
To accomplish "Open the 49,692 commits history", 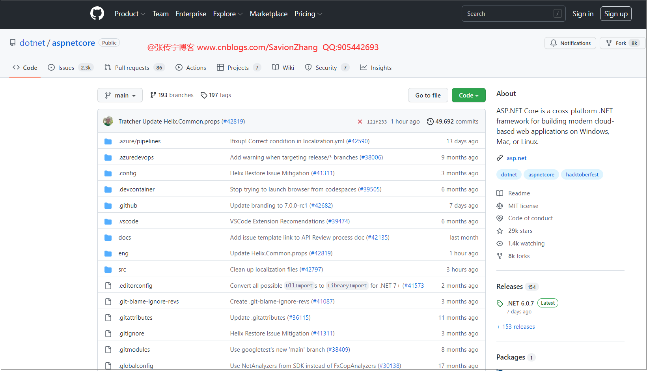I will tap(453, 122).
